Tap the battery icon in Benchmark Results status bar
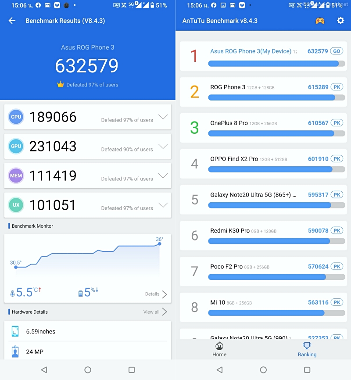 (x=152, y=5)
